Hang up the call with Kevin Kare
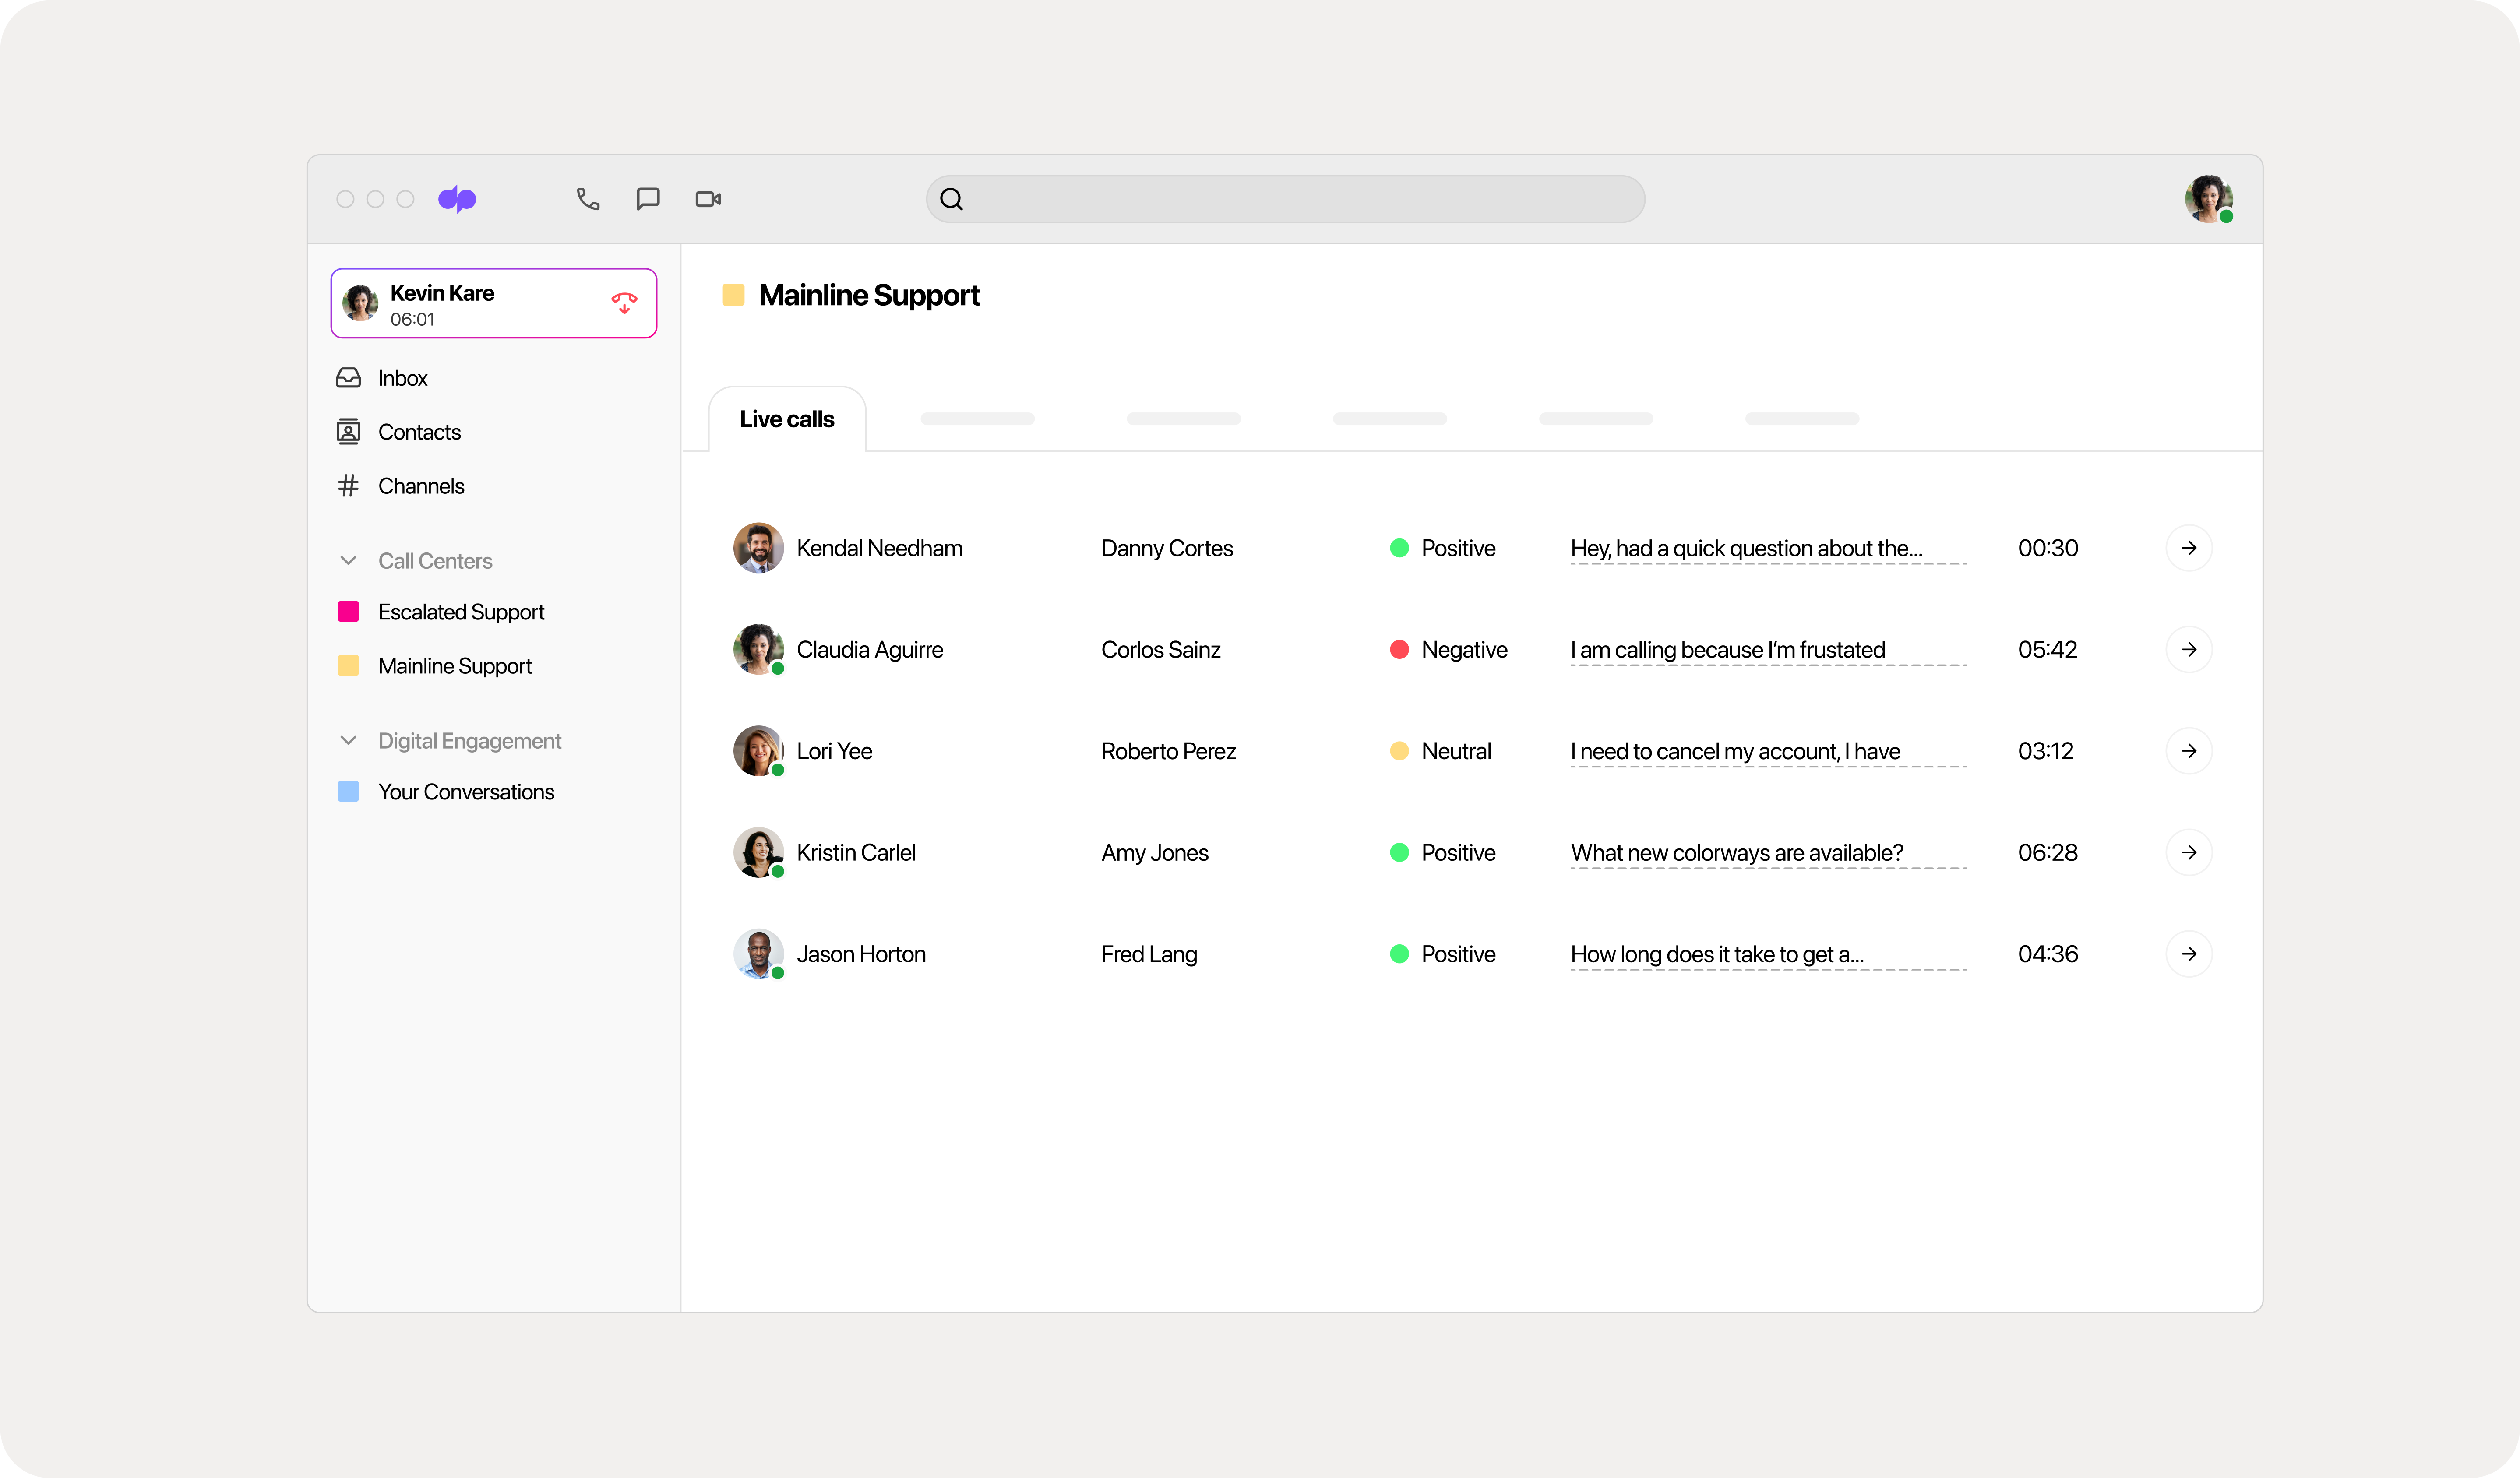The width and height of the screenshot is (2520, 1478). [x=624, y=303]
